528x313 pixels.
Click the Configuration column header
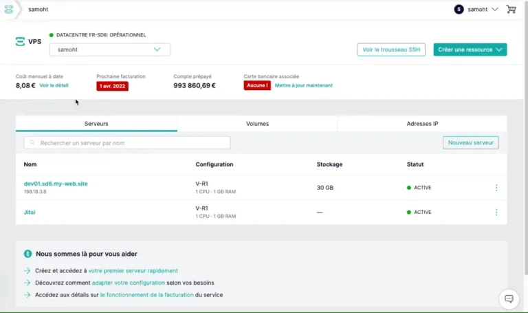click(x=214, y=164)
